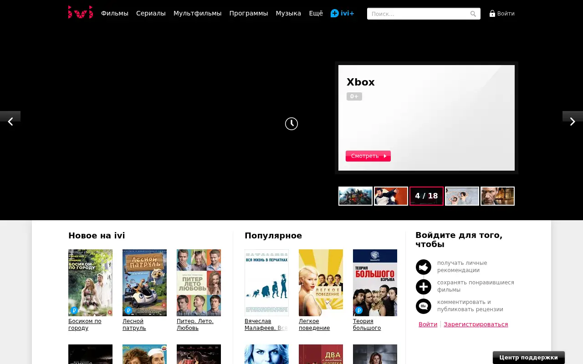
Task: Advance carousel with right arrow
Action: (573, 121)
